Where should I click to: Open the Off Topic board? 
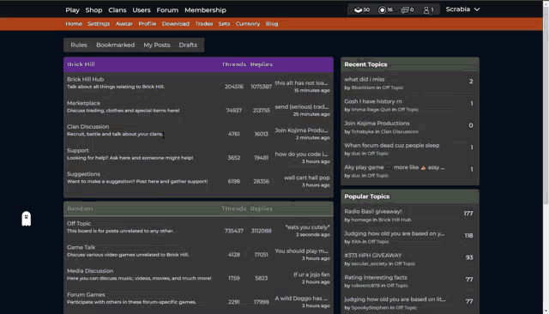(79, 224)
